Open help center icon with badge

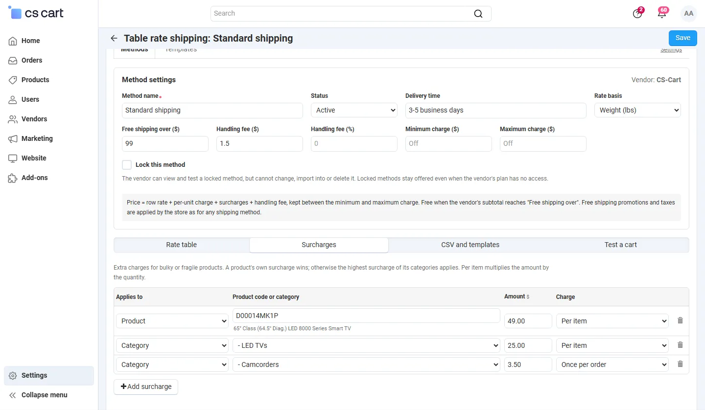coord(637,14)
